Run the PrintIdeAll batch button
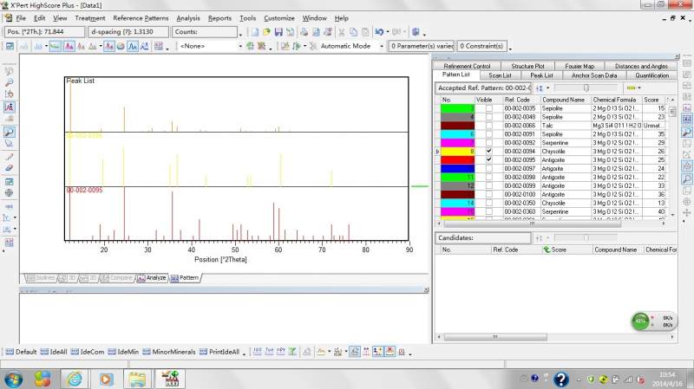 pyautogui.click(x=224, y=352)
